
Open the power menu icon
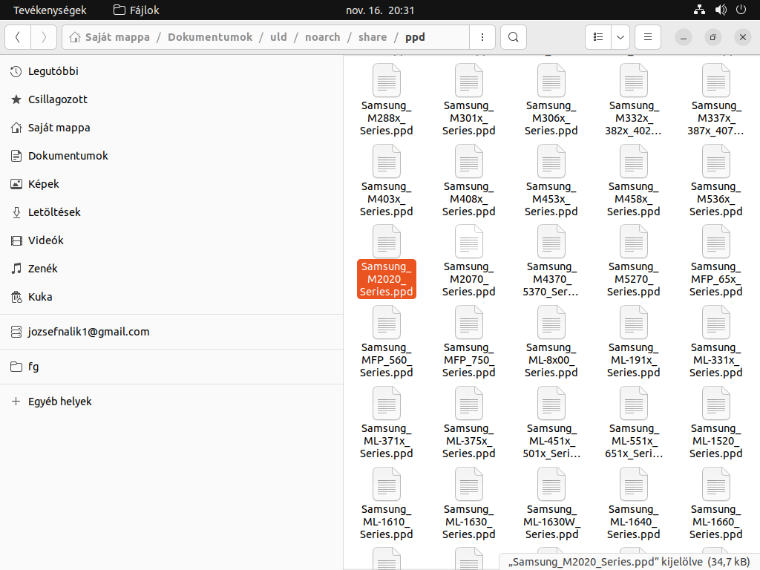click(x=741, y=10)
